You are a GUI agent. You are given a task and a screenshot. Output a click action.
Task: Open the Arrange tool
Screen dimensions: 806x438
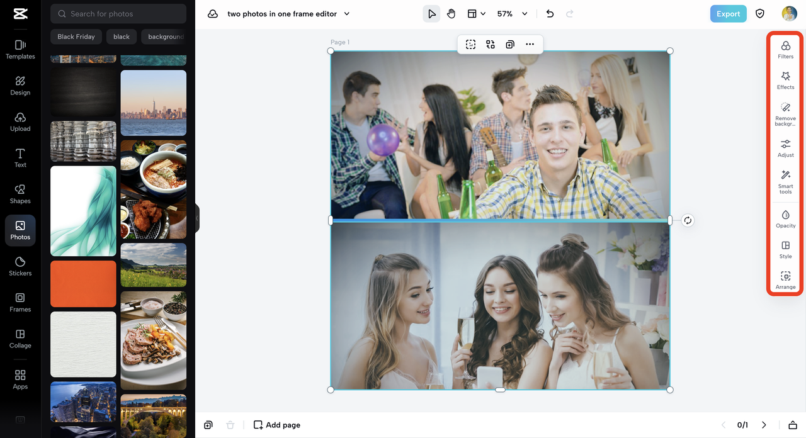pyautogui.click(x=785, y=281)
